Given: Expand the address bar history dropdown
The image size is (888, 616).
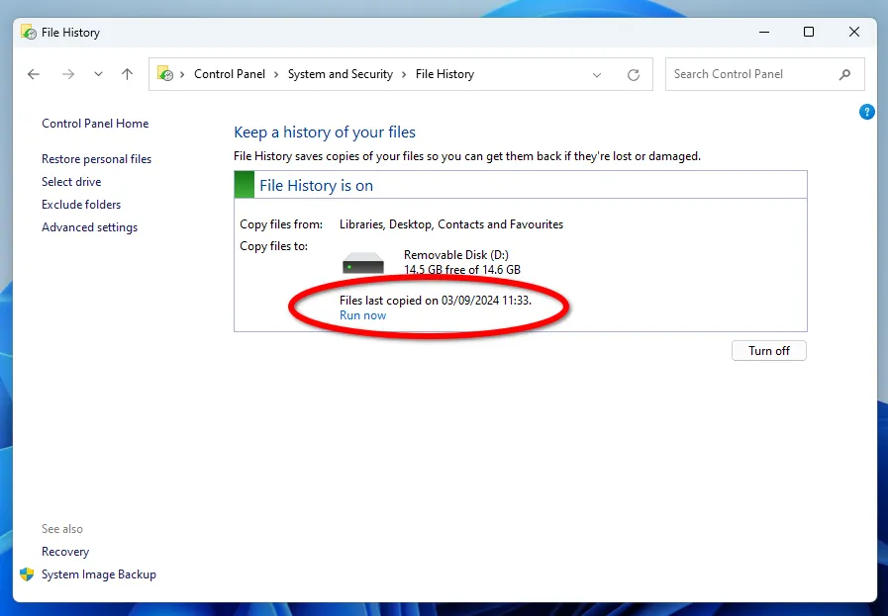Looking at the screenshot, I should click(x=597, y=74).
